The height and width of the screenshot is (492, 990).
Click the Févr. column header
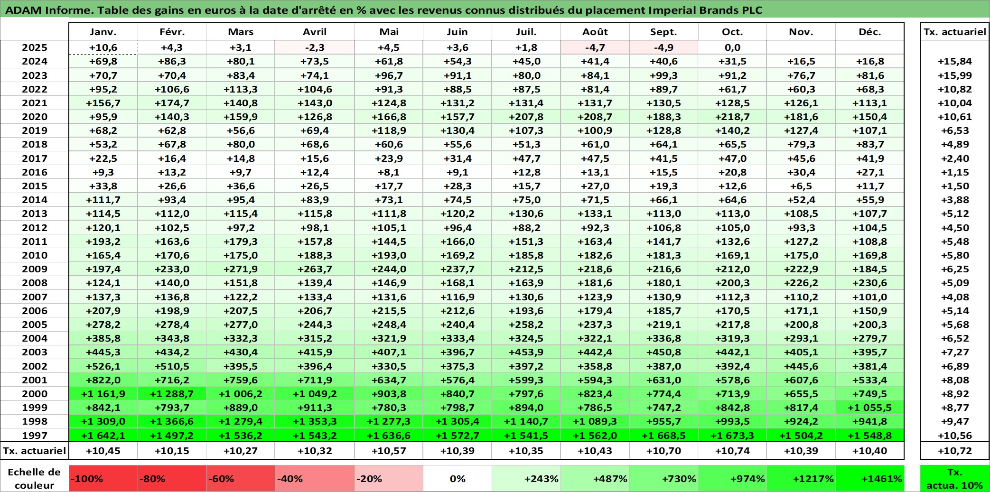tap(172, 32)
